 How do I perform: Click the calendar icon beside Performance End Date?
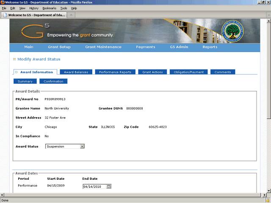pos(109,187)
